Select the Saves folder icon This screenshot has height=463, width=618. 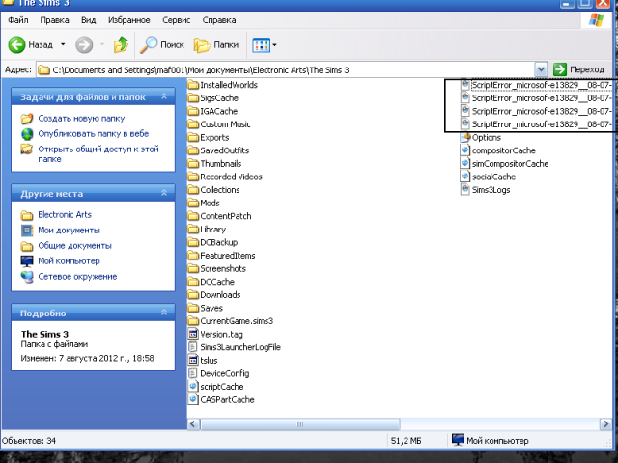coord(193,308)
